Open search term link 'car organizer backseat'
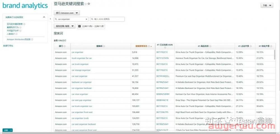The width and height of the screenshot is (280, 134). (81, 88)
